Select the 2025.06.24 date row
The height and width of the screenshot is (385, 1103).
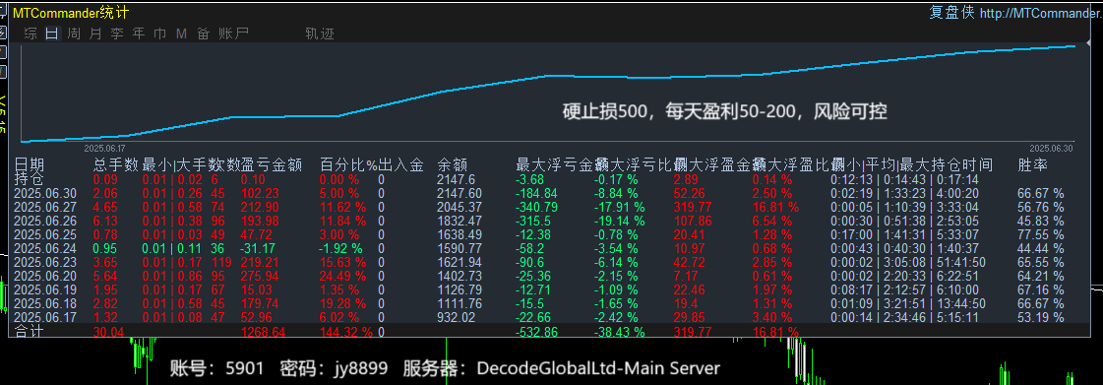pos(45,248)
